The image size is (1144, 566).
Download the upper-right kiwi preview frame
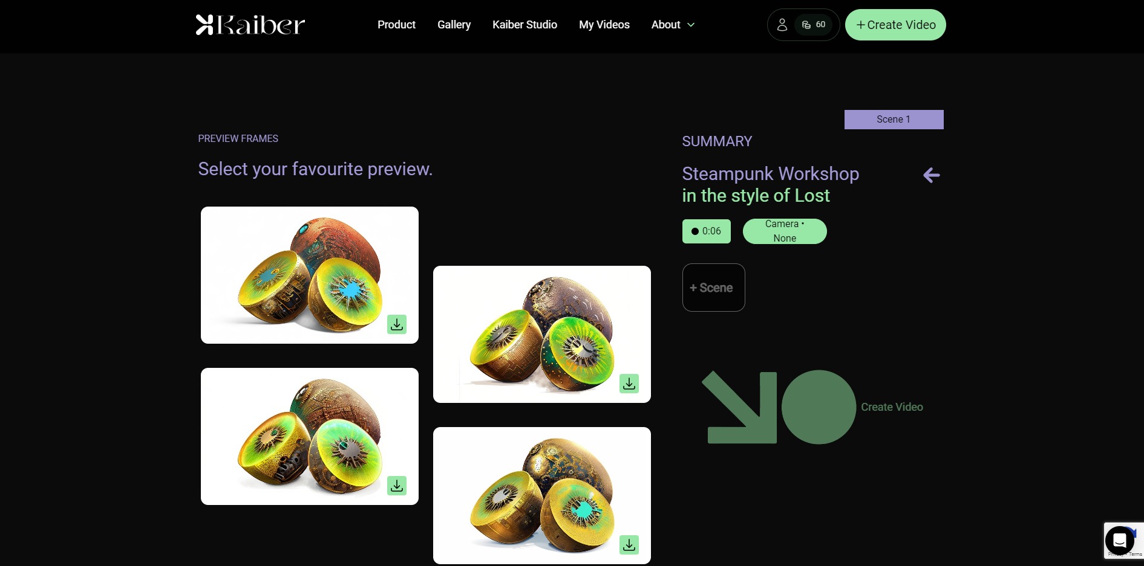(x=629, y=384)
